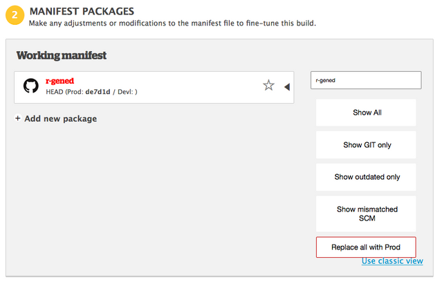
Task: Expand the r-gened package details arrow
Action: 286,86
